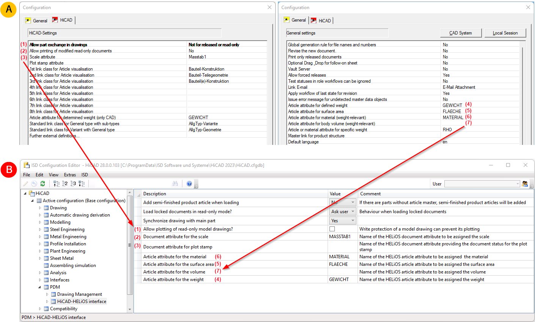Collapse tree to level 1 toolbar icon
The height and width of the screenshot is (322, 535).
[x=56, y=184]
